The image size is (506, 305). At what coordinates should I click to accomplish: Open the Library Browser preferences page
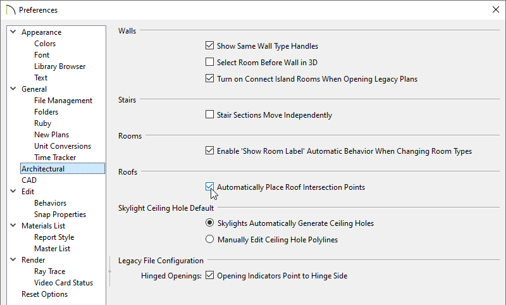(59, 66)
